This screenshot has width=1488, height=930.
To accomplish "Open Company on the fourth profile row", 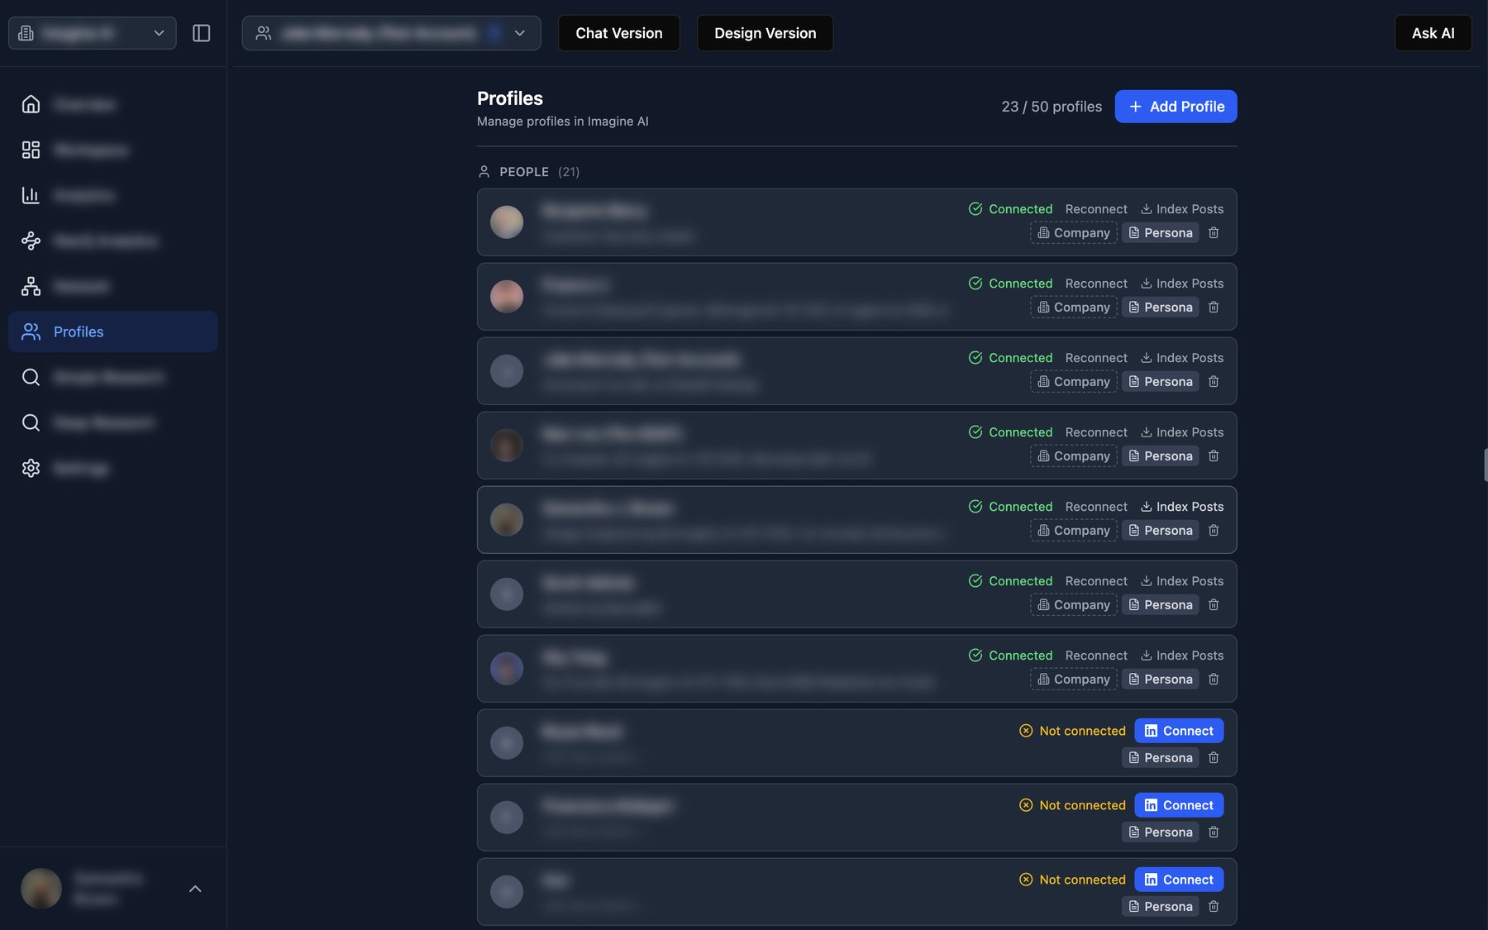I will coord(1074,456).
